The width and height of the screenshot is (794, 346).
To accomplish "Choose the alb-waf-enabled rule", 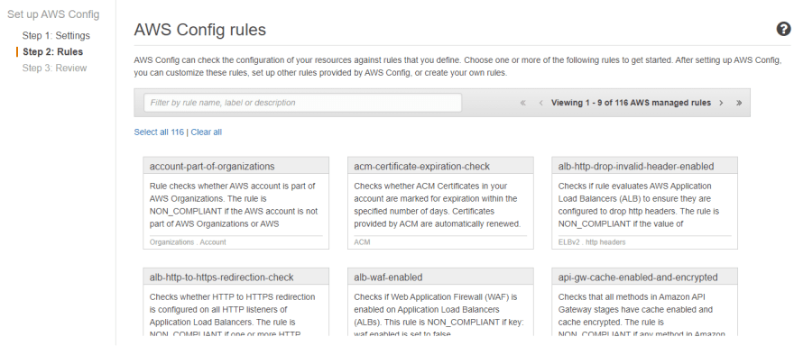I will [440, 302].
